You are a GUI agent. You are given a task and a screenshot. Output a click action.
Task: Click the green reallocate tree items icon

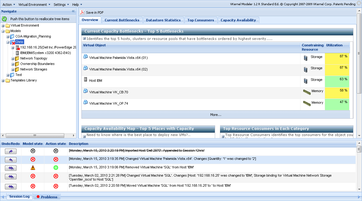point(4,19)
